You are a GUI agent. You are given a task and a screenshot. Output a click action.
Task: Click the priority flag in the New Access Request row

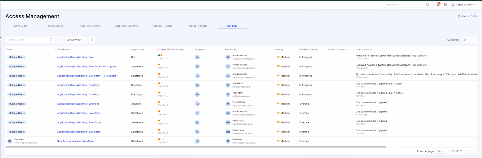coord(278,141)
